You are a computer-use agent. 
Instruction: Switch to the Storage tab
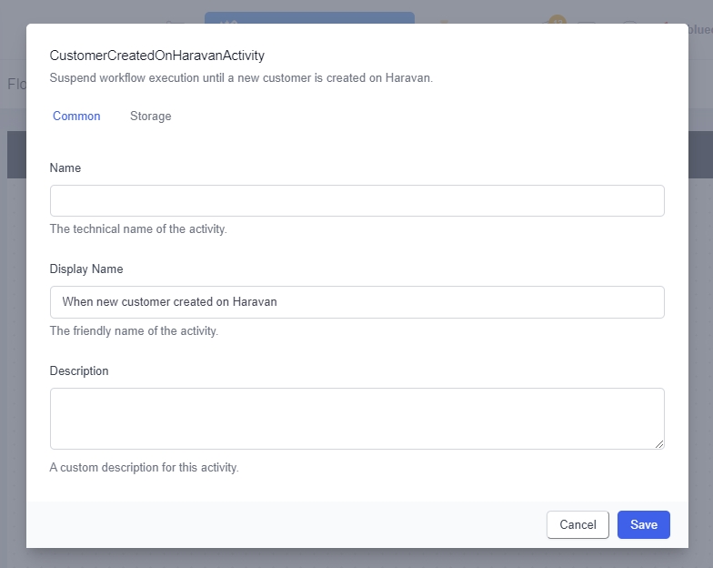point(150,117)
